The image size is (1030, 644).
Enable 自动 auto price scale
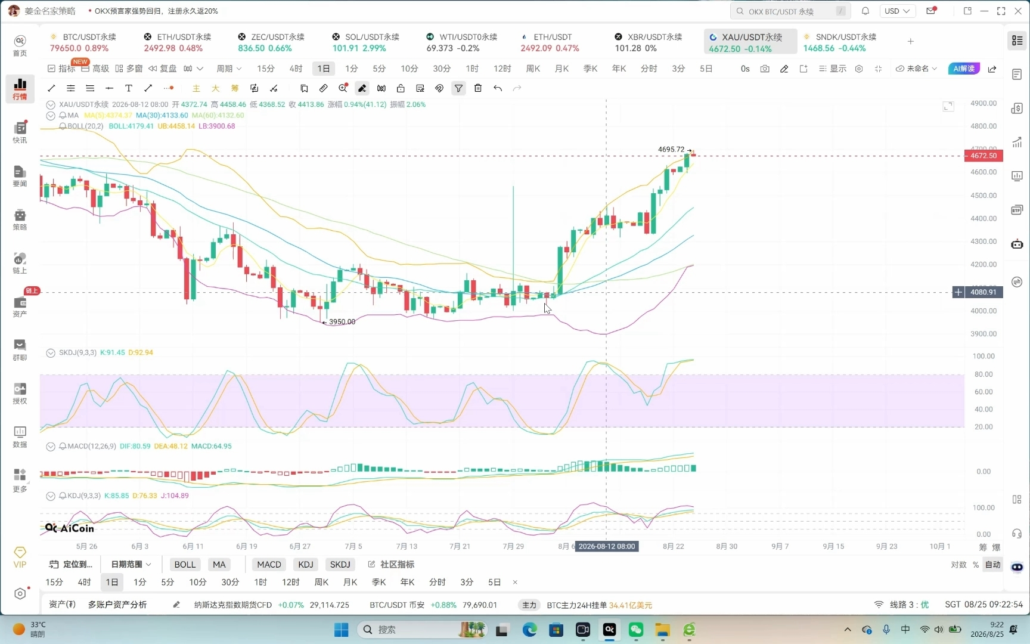pyautogui.click(x=993, y=564)
